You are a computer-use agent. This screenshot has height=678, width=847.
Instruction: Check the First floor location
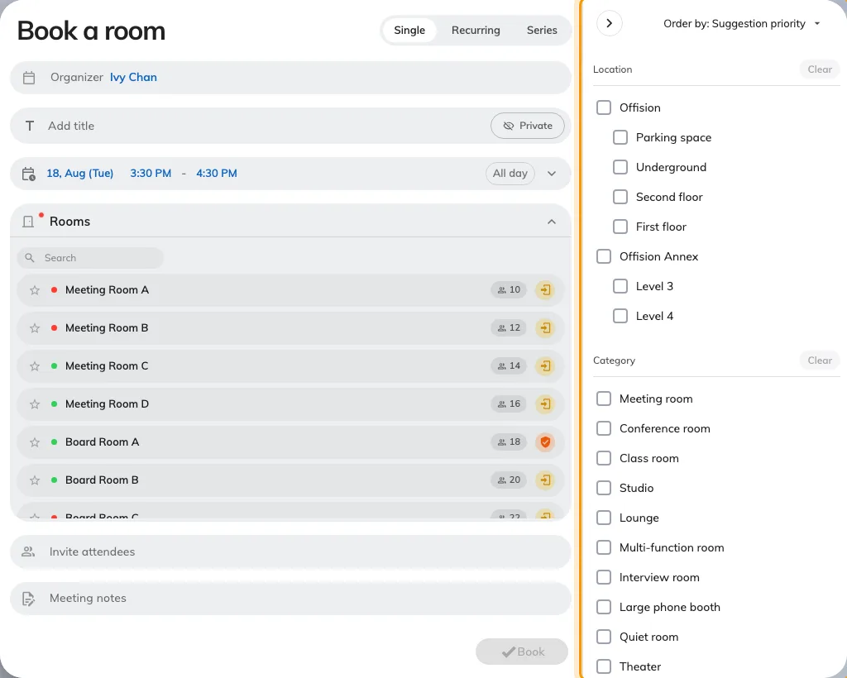[620, 227]
